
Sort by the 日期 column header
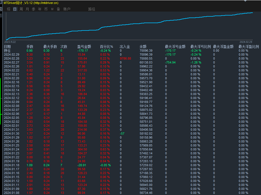point(7,47)
